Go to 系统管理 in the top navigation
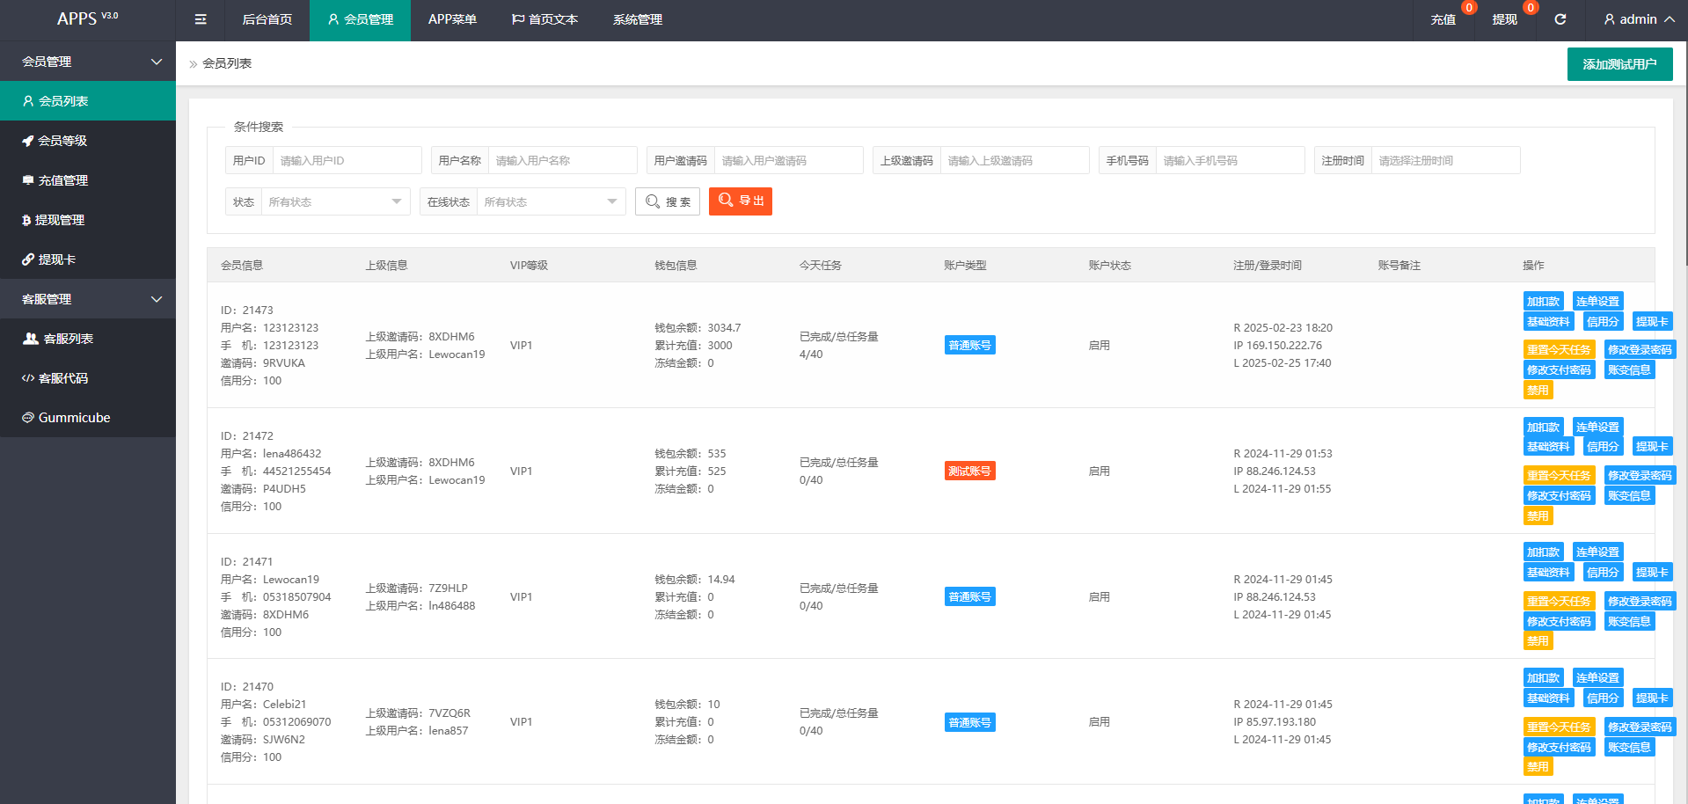 point(638,19)
